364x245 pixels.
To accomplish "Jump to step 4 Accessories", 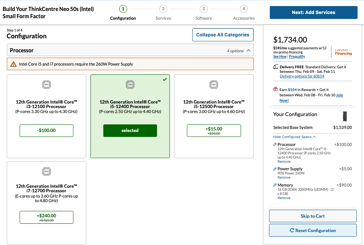I will tap(244, 9).
